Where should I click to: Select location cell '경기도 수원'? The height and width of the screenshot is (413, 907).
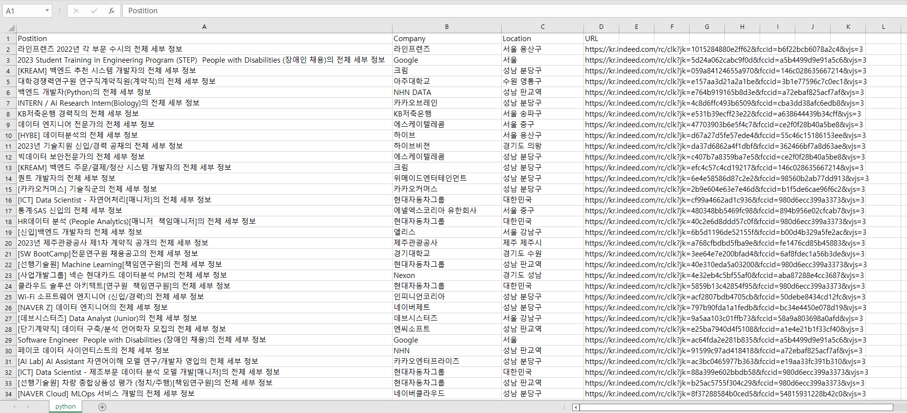tap(542, 253)
